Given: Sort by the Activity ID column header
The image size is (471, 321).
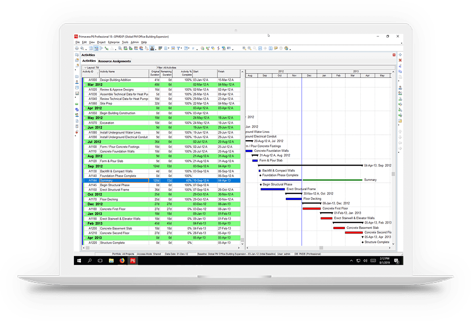Looking at the screenshot, I should (91, 73).
